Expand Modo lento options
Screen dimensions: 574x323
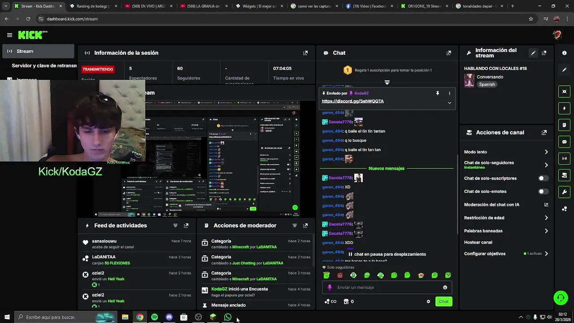click(x=546, y=152)
